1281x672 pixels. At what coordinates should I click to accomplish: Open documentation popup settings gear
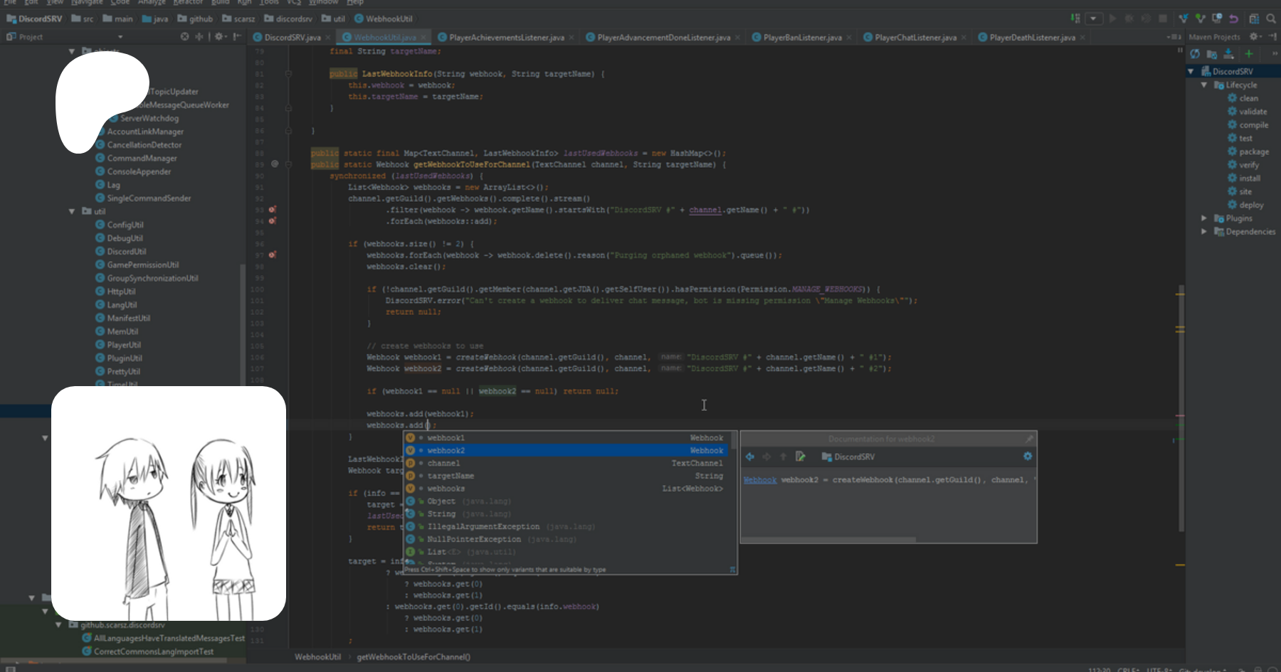click(x=1027, y=457)
